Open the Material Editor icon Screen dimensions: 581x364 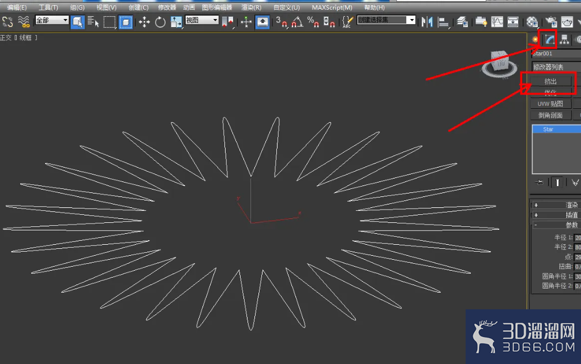coord(532,22)
